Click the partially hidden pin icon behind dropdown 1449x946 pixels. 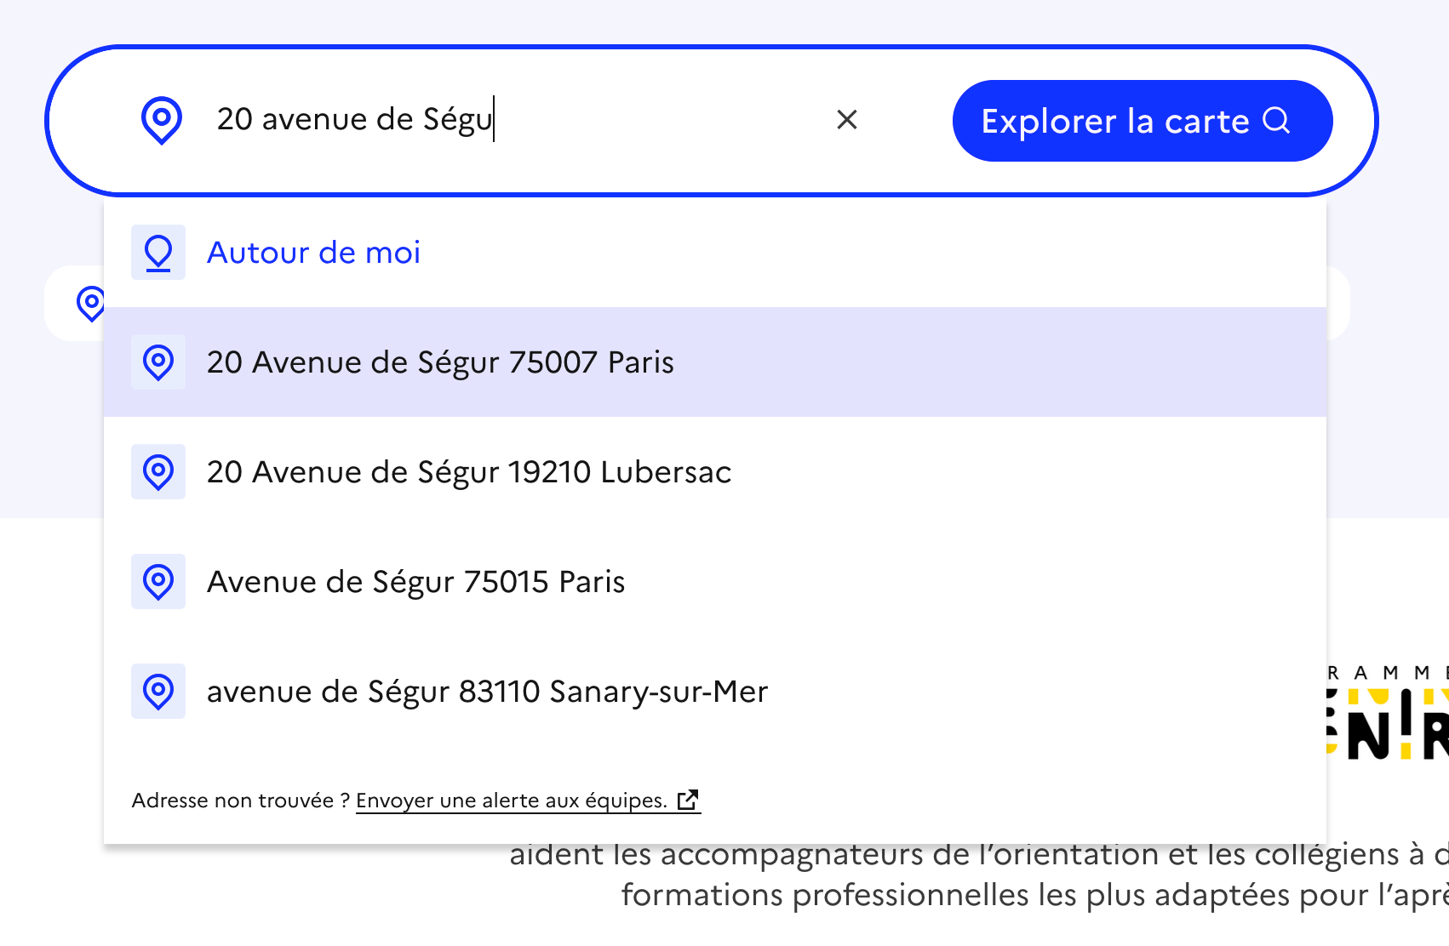tap(89, 304)
